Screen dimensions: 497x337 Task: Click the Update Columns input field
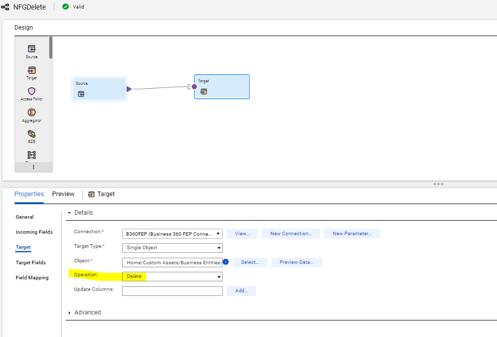click(172, 291)
